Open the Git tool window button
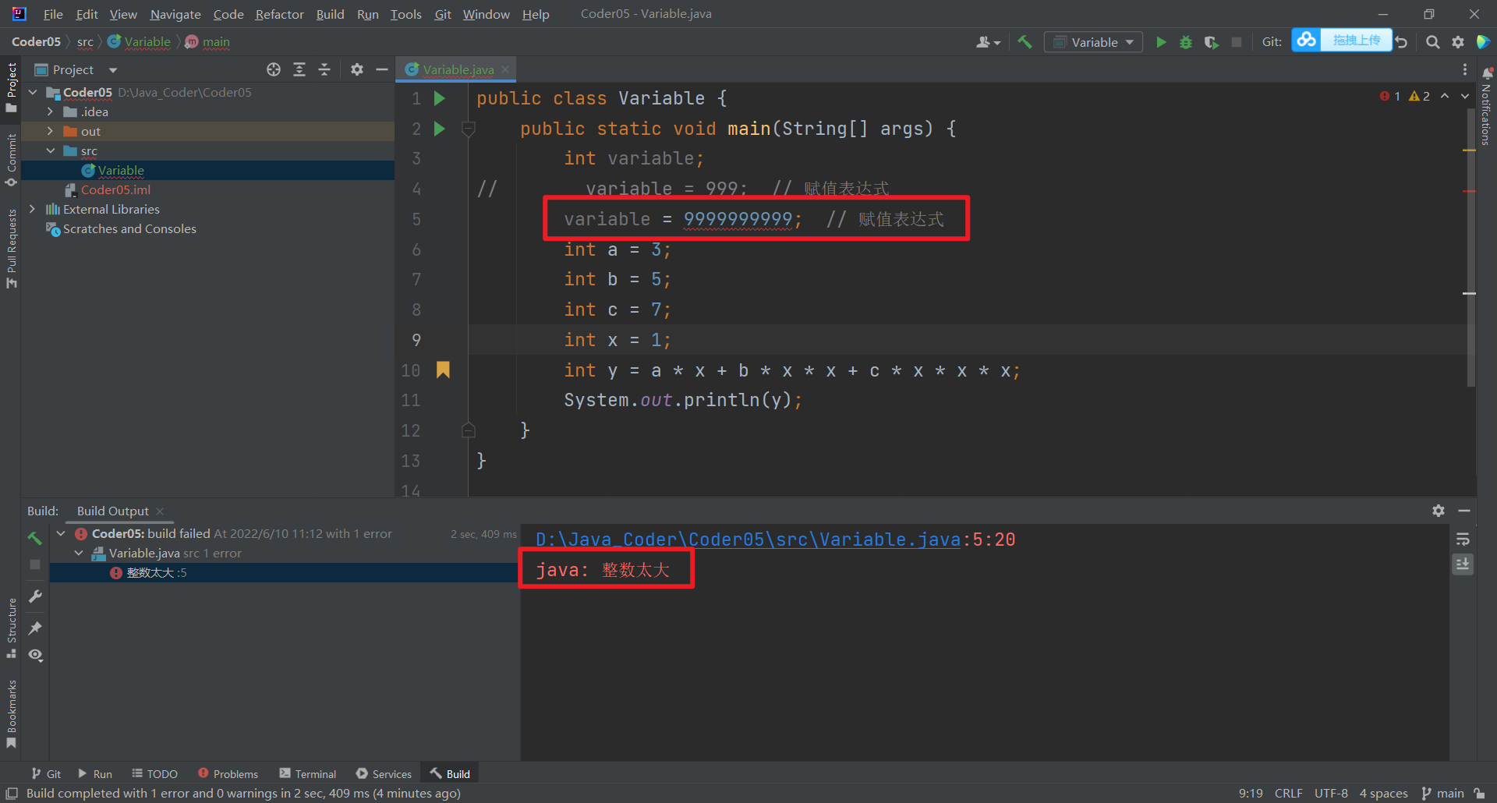Viewport: 1497px width, 803px height. click(x=46, y=773)
